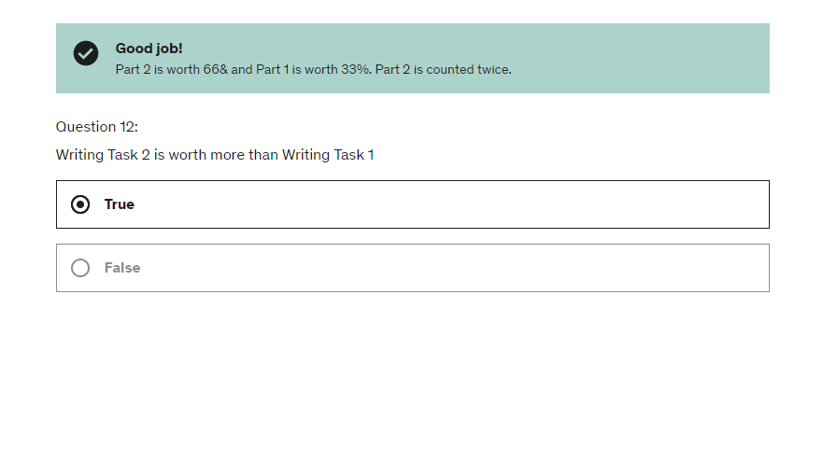Click the "66&" typo in the feedback
Screen dimensions: 823x449
point(215,69)
